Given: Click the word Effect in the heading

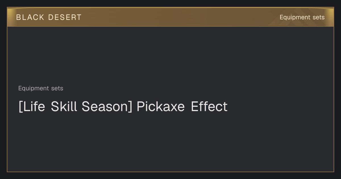Looking at the screenshot, I should (x=209, y=107).
